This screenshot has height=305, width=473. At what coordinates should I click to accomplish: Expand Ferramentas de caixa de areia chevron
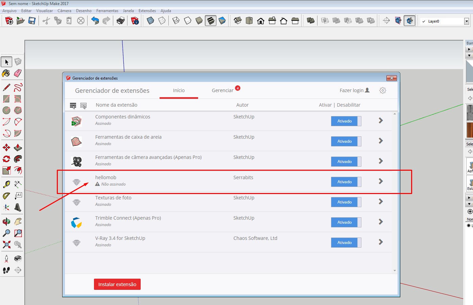(381, 141)
